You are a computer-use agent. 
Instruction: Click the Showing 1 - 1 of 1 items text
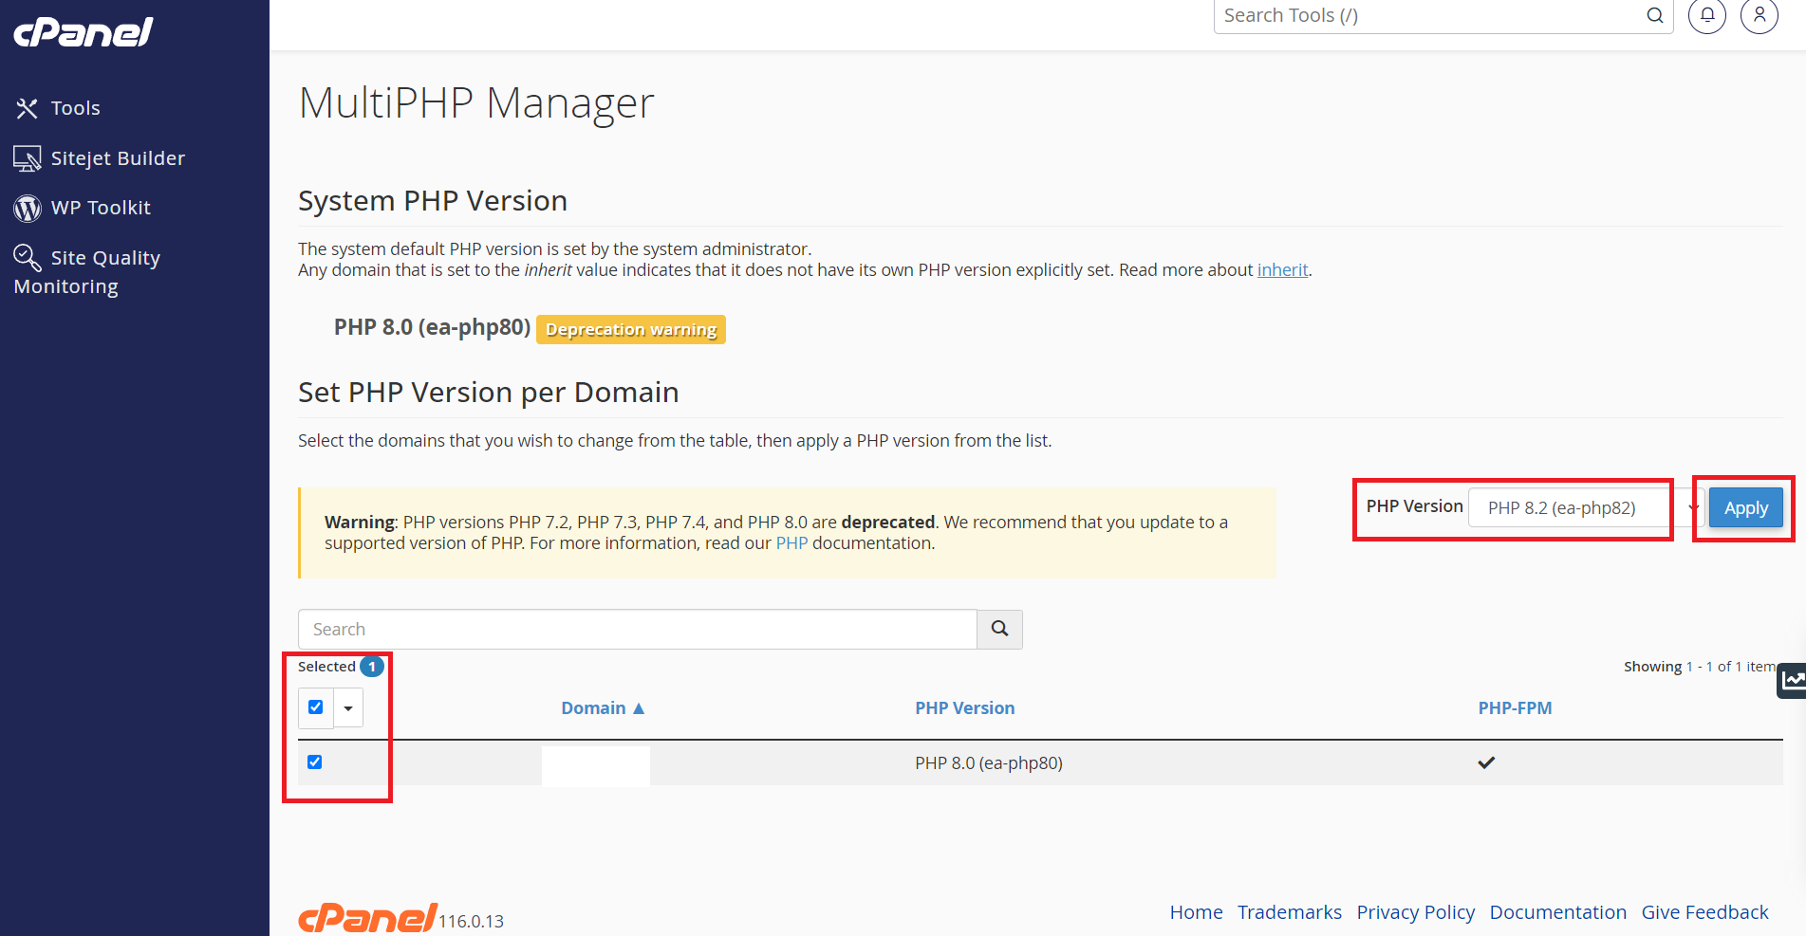coord(1700,667)
